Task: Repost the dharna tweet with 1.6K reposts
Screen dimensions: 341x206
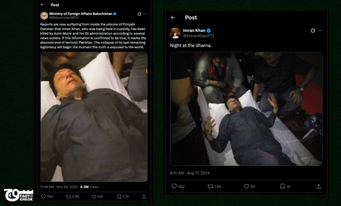Action: tap(210, 186)
